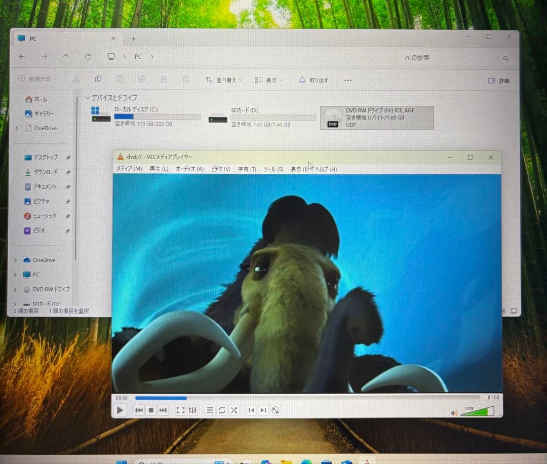The image size is (547, 464).
Task: Open the 字幕 (T) subtitle menu
Action: tap(247, 169)
